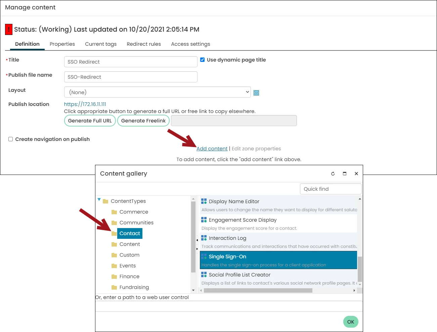Collapse the ContentTypes tree node
The width and height of the screenshot is (437, 332).
click(99, 199)
